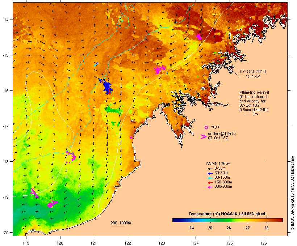
Task: Click the '30-80m' depth label
Action: coord(221,173)
